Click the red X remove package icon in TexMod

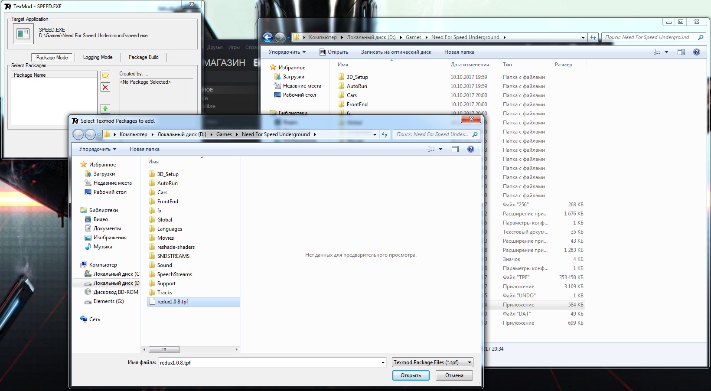click(x=105, y=87)
